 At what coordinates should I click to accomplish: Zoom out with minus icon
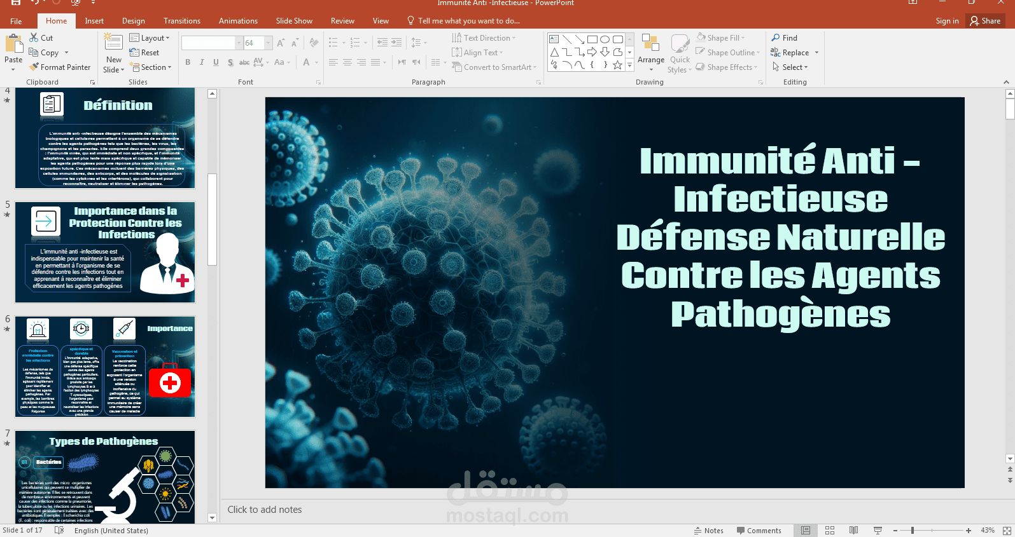895,531
